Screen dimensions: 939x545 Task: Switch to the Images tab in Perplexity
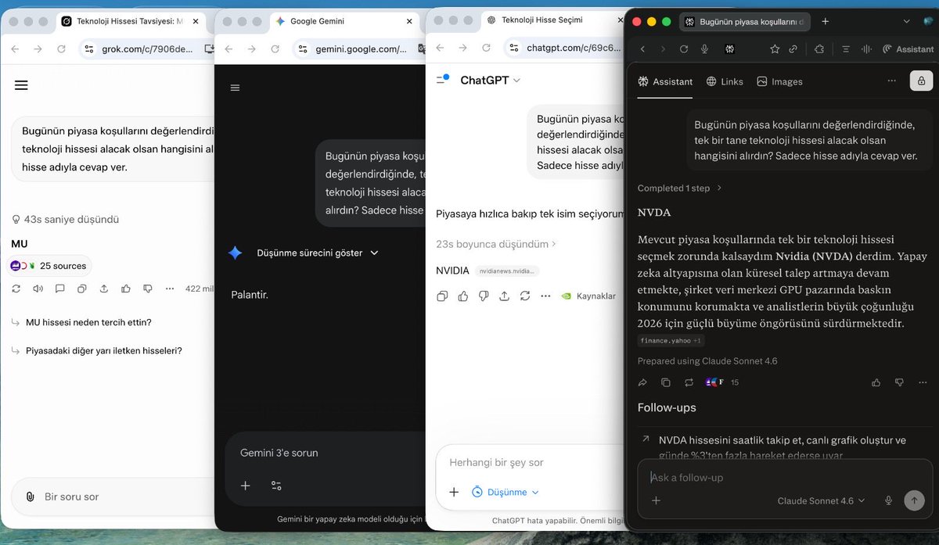pos(779,81)
